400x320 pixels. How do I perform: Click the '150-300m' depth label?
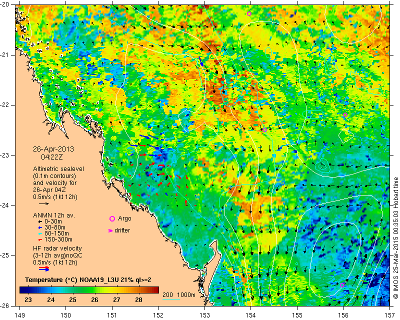(58, 239)
